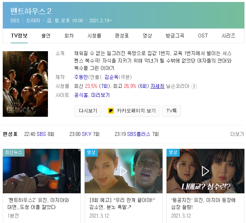The height and width of the screenshot is (223, 246).
Task: Click the 영상 badge on the 8회 예고 card
Action: 91,152
